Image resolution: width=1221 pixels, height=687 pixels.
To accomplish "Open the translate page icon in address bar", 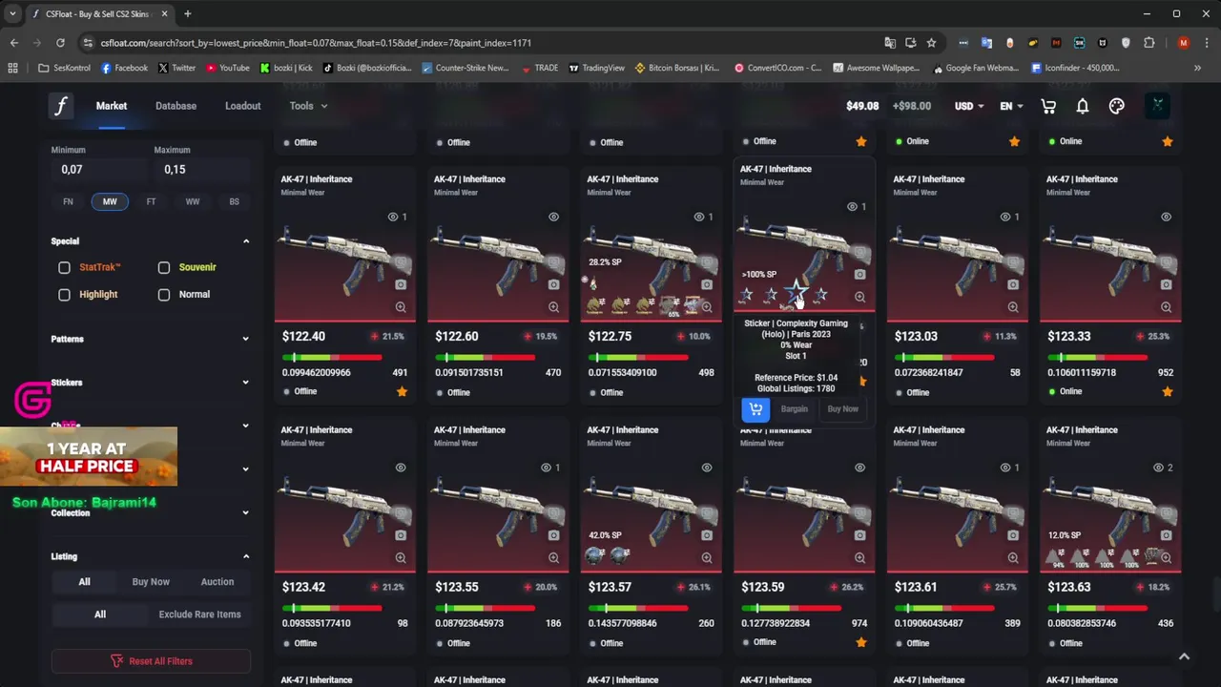I will pos(890,43).
